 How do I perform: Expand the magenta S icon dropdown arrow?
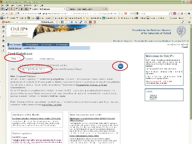tap(178, 14)
